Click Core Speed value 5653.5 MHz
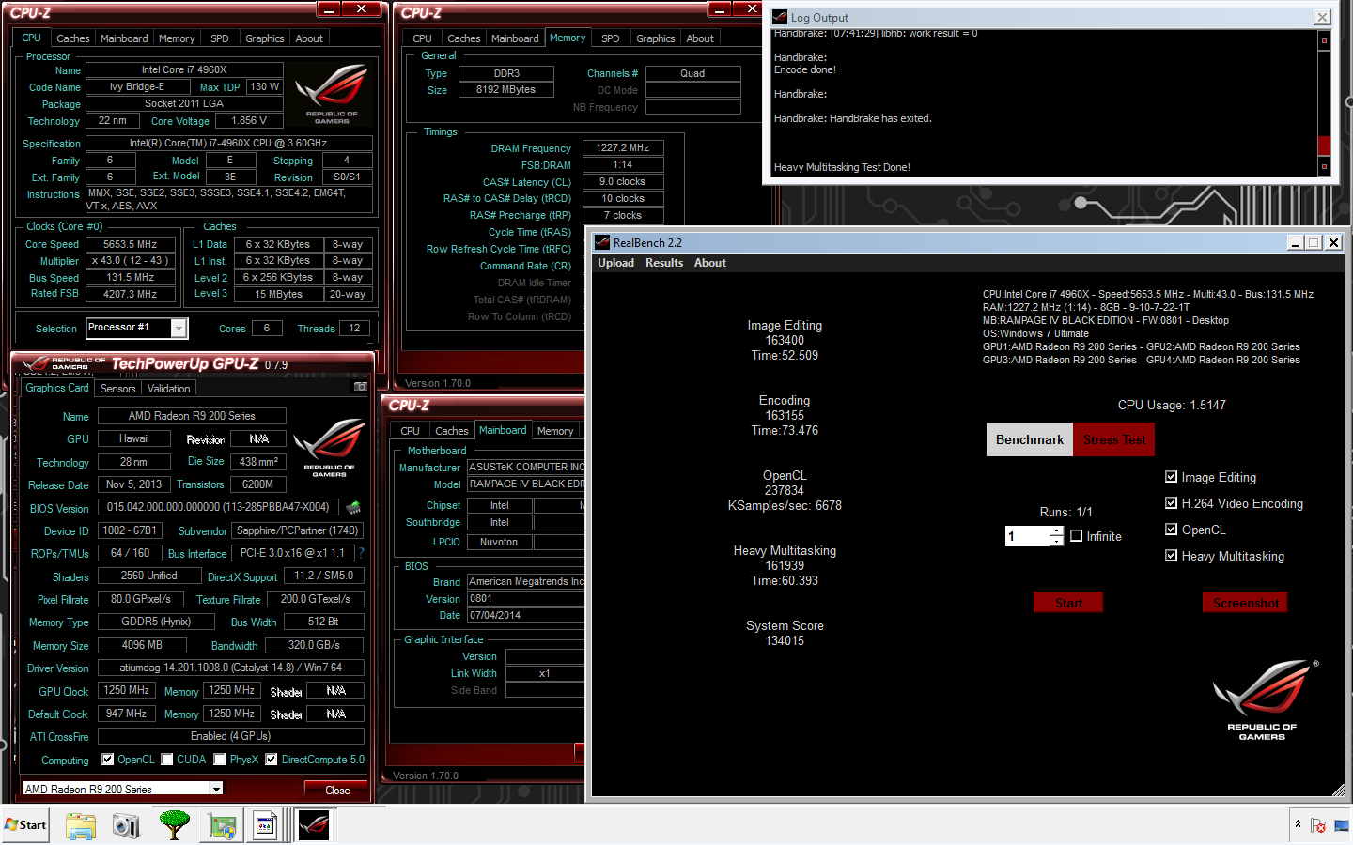The image size is (1353, 845). pyautogui.click(x=131, y=244)
